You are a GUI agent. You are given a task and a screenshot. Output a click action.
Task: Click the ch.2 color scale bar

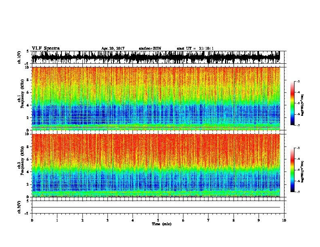[293, 170]
